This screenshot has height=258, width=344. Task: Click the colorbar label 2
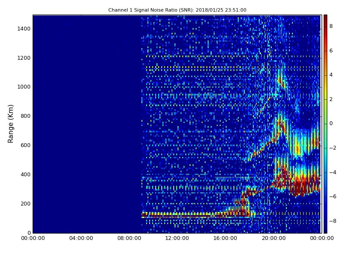tap(331, 99)
